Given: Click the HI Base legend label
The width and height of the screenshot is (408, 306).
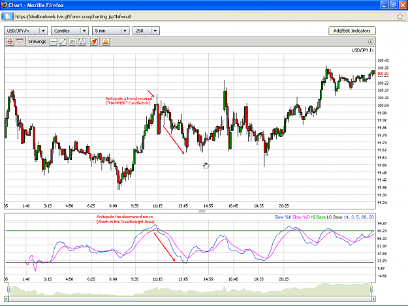Looking at the screenshot, I should (318, 217).
